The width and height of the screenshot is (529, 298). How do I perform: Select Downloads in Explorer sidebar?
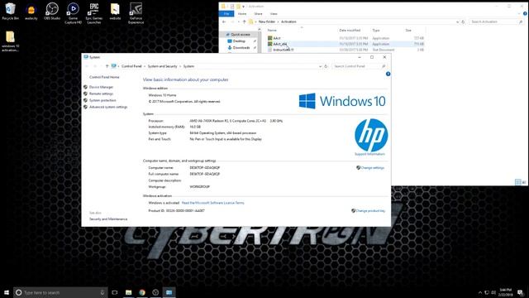pos(241,48)
